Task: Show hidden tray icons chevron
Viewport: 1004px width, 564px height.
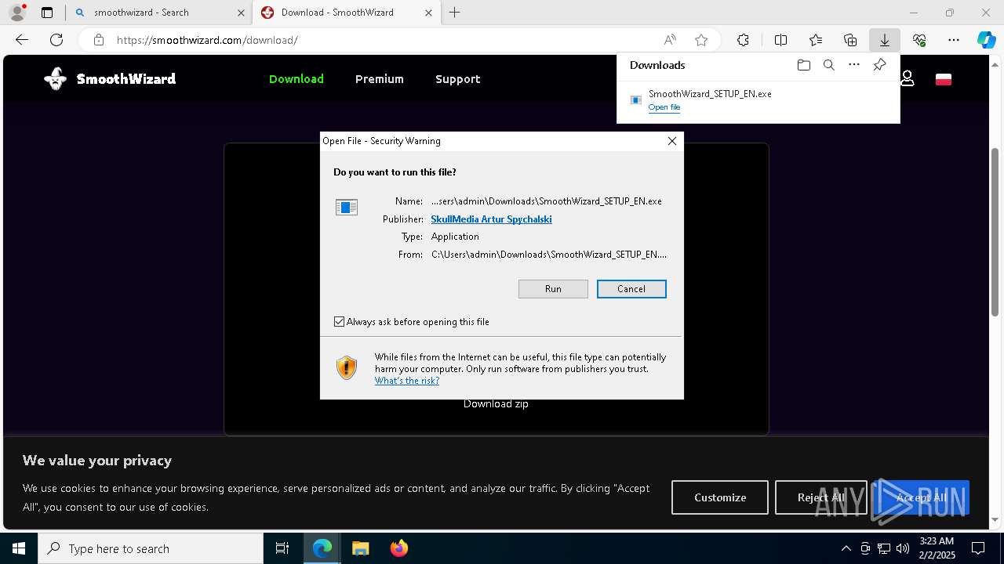Action: click(846, 548)
